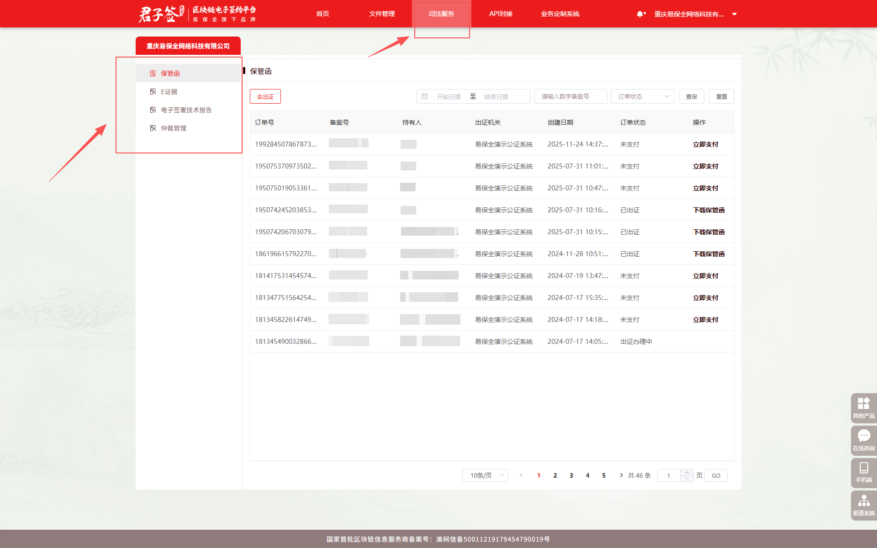The width and height of the screenshot is (877, 548).
Task: Click the calendar icon in date range
Action: 424,96
